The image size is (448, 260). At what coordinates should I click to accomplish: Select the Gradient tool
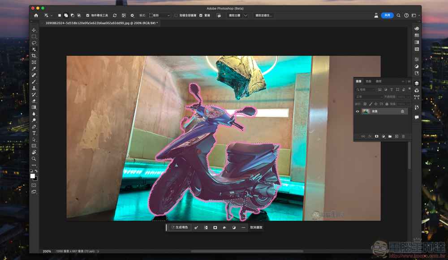pyautogui.click(x=34, y=107)
